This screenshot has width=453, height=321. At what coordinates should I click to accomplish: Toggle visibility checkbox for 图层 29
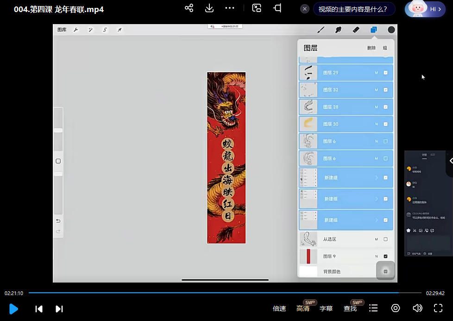pos(385,73)
